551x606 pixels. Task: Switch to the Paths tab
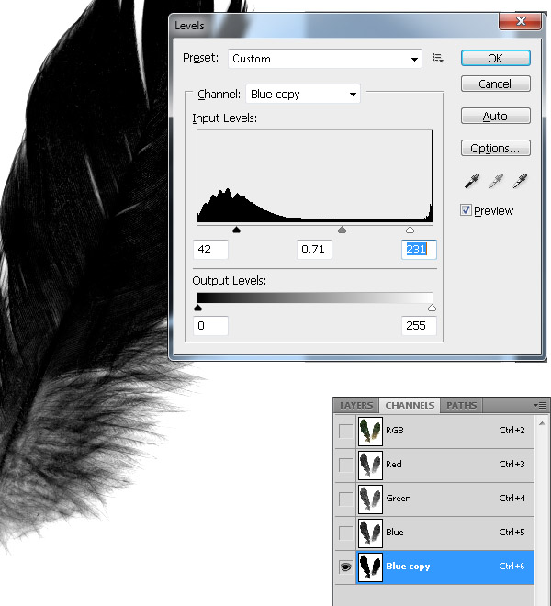[x=461, y=405]
